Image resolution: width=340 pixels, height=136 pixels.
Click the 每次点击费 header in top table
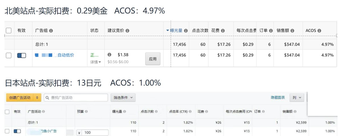[246, 31]
